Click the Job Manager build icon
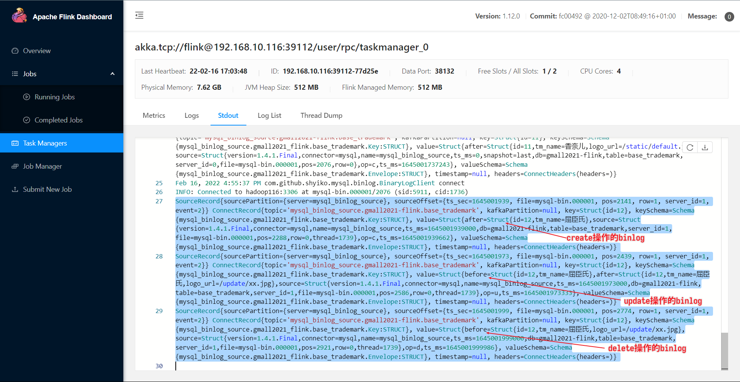740x382 pixels. [15, 166]
